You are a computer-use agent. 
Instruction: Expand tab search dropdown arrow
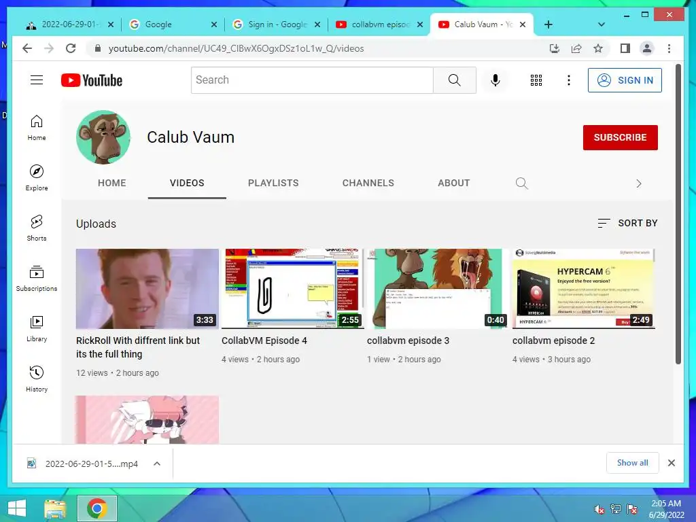[602, 24]
